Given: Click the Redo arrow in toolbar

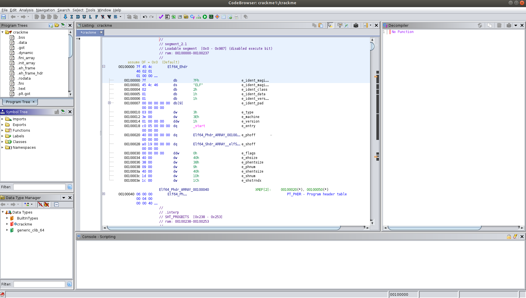Looking at the screenshot, I should click(151, 17).
